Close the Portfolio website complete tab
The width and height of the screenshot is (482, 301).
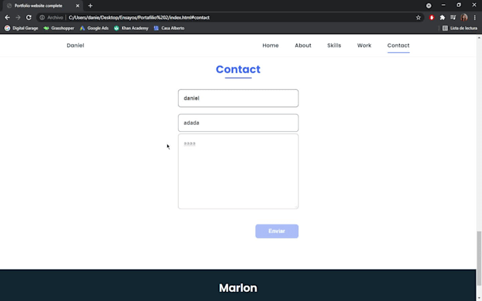click(77, 6)
